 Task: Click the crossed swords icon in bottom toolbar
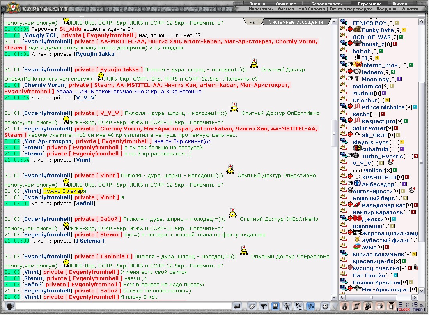356,306
